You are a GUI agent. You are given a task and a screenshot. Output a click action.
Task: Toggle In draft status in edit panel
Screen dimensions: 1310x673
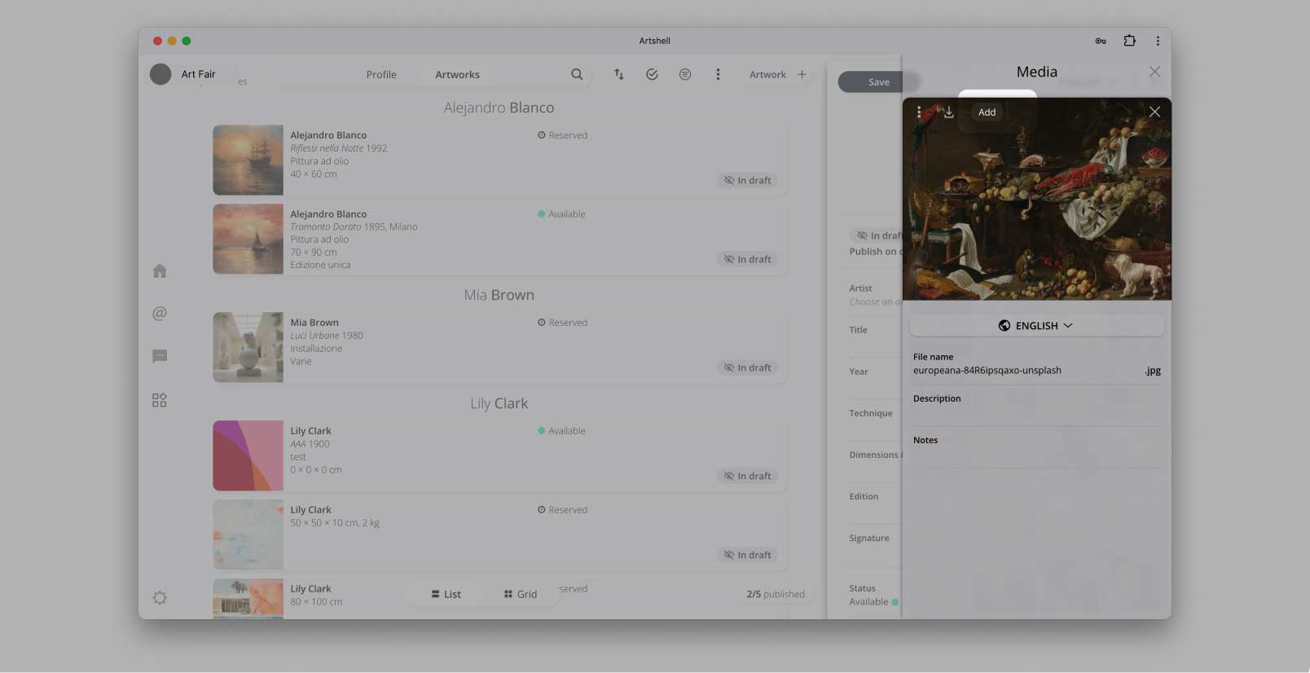[x=877, y=235]
